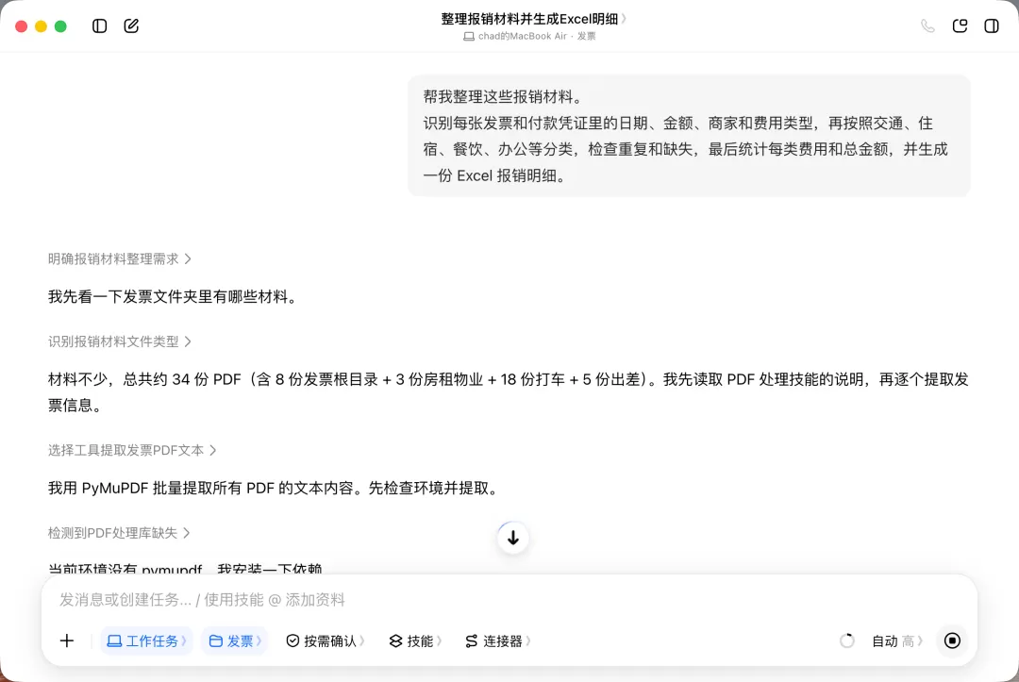Click the loading spinner indicator
The image size is (1019, 682).
846,641
